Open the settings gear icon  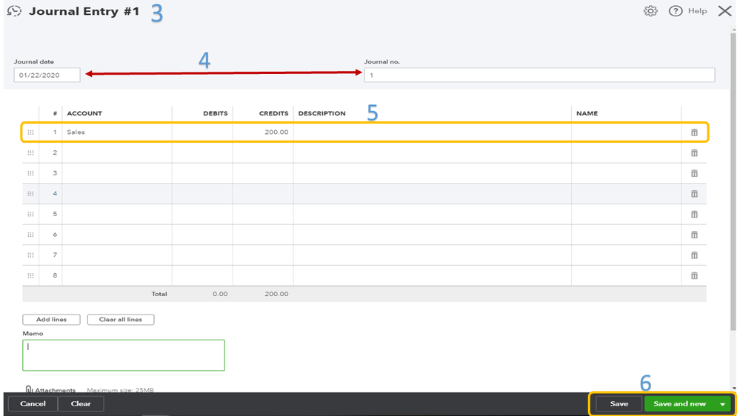coord(650,11)
